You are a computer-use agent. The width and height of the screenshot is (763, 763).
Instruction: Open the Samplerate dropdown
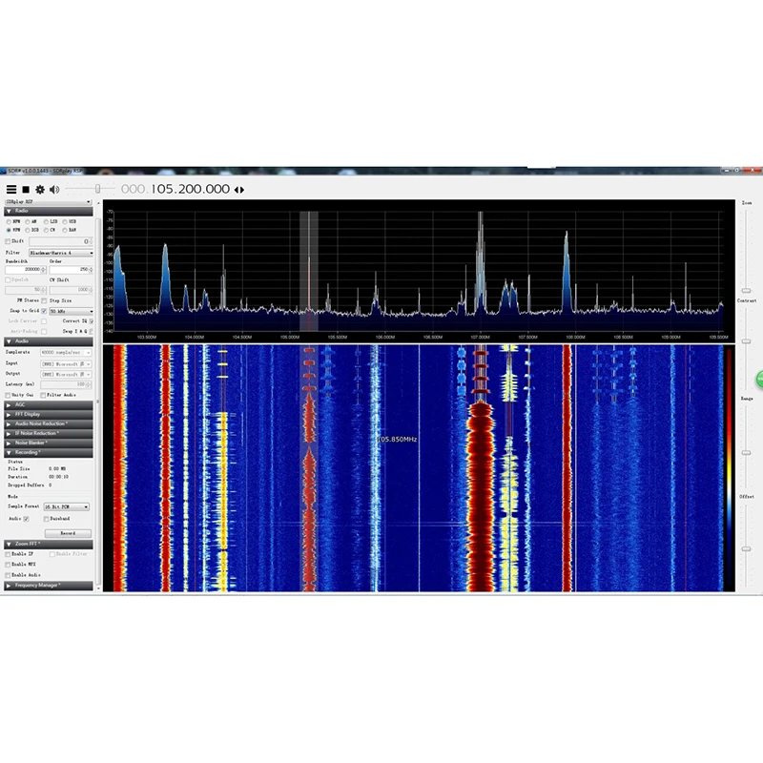66,352
